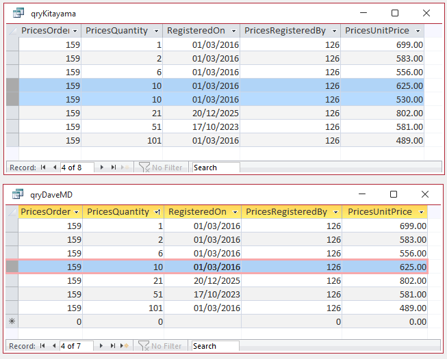Go to next record in qryDaveMD
The image size is (447, 359).
(x=102, y=346)
